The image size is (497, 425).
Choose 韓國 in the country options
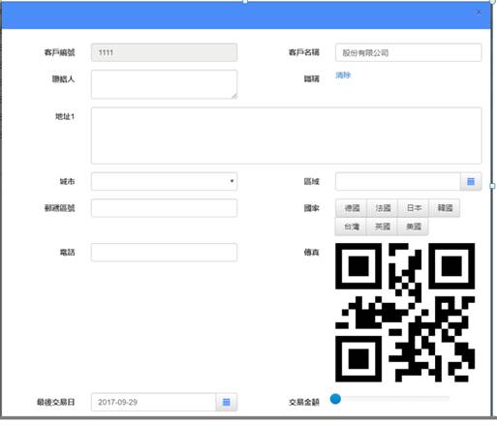point(445,208)
